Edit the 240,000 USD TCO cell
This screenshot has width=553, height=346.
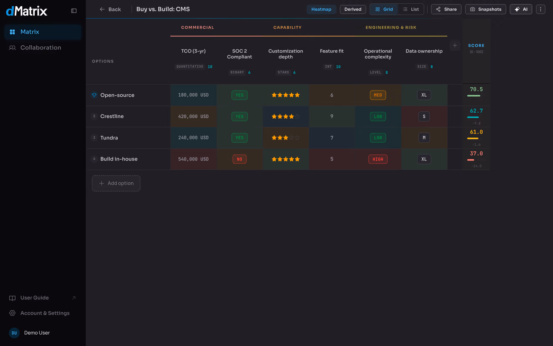coord(194,138)
